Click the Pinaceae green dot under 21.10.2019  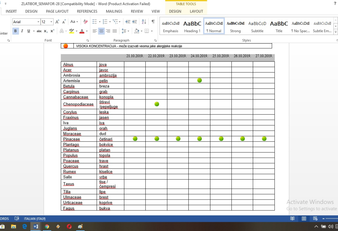click(x=135, y=139)
